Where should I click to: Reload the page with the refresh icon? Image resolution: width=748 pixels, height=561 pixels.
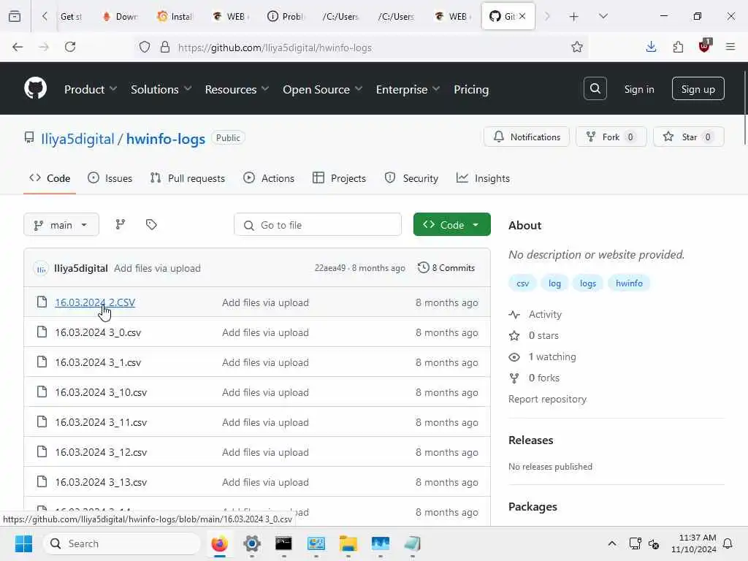tap(70, 47)
